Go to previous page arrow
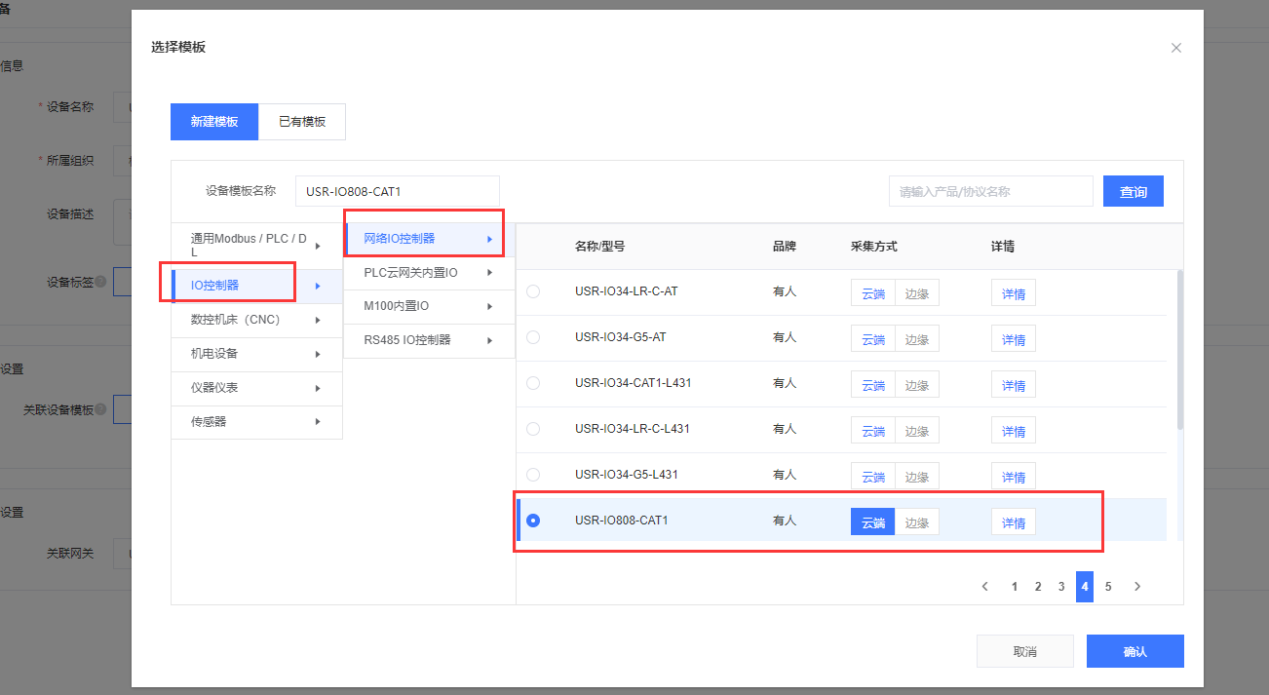1269x695 pixels. [x=984, y=587]
